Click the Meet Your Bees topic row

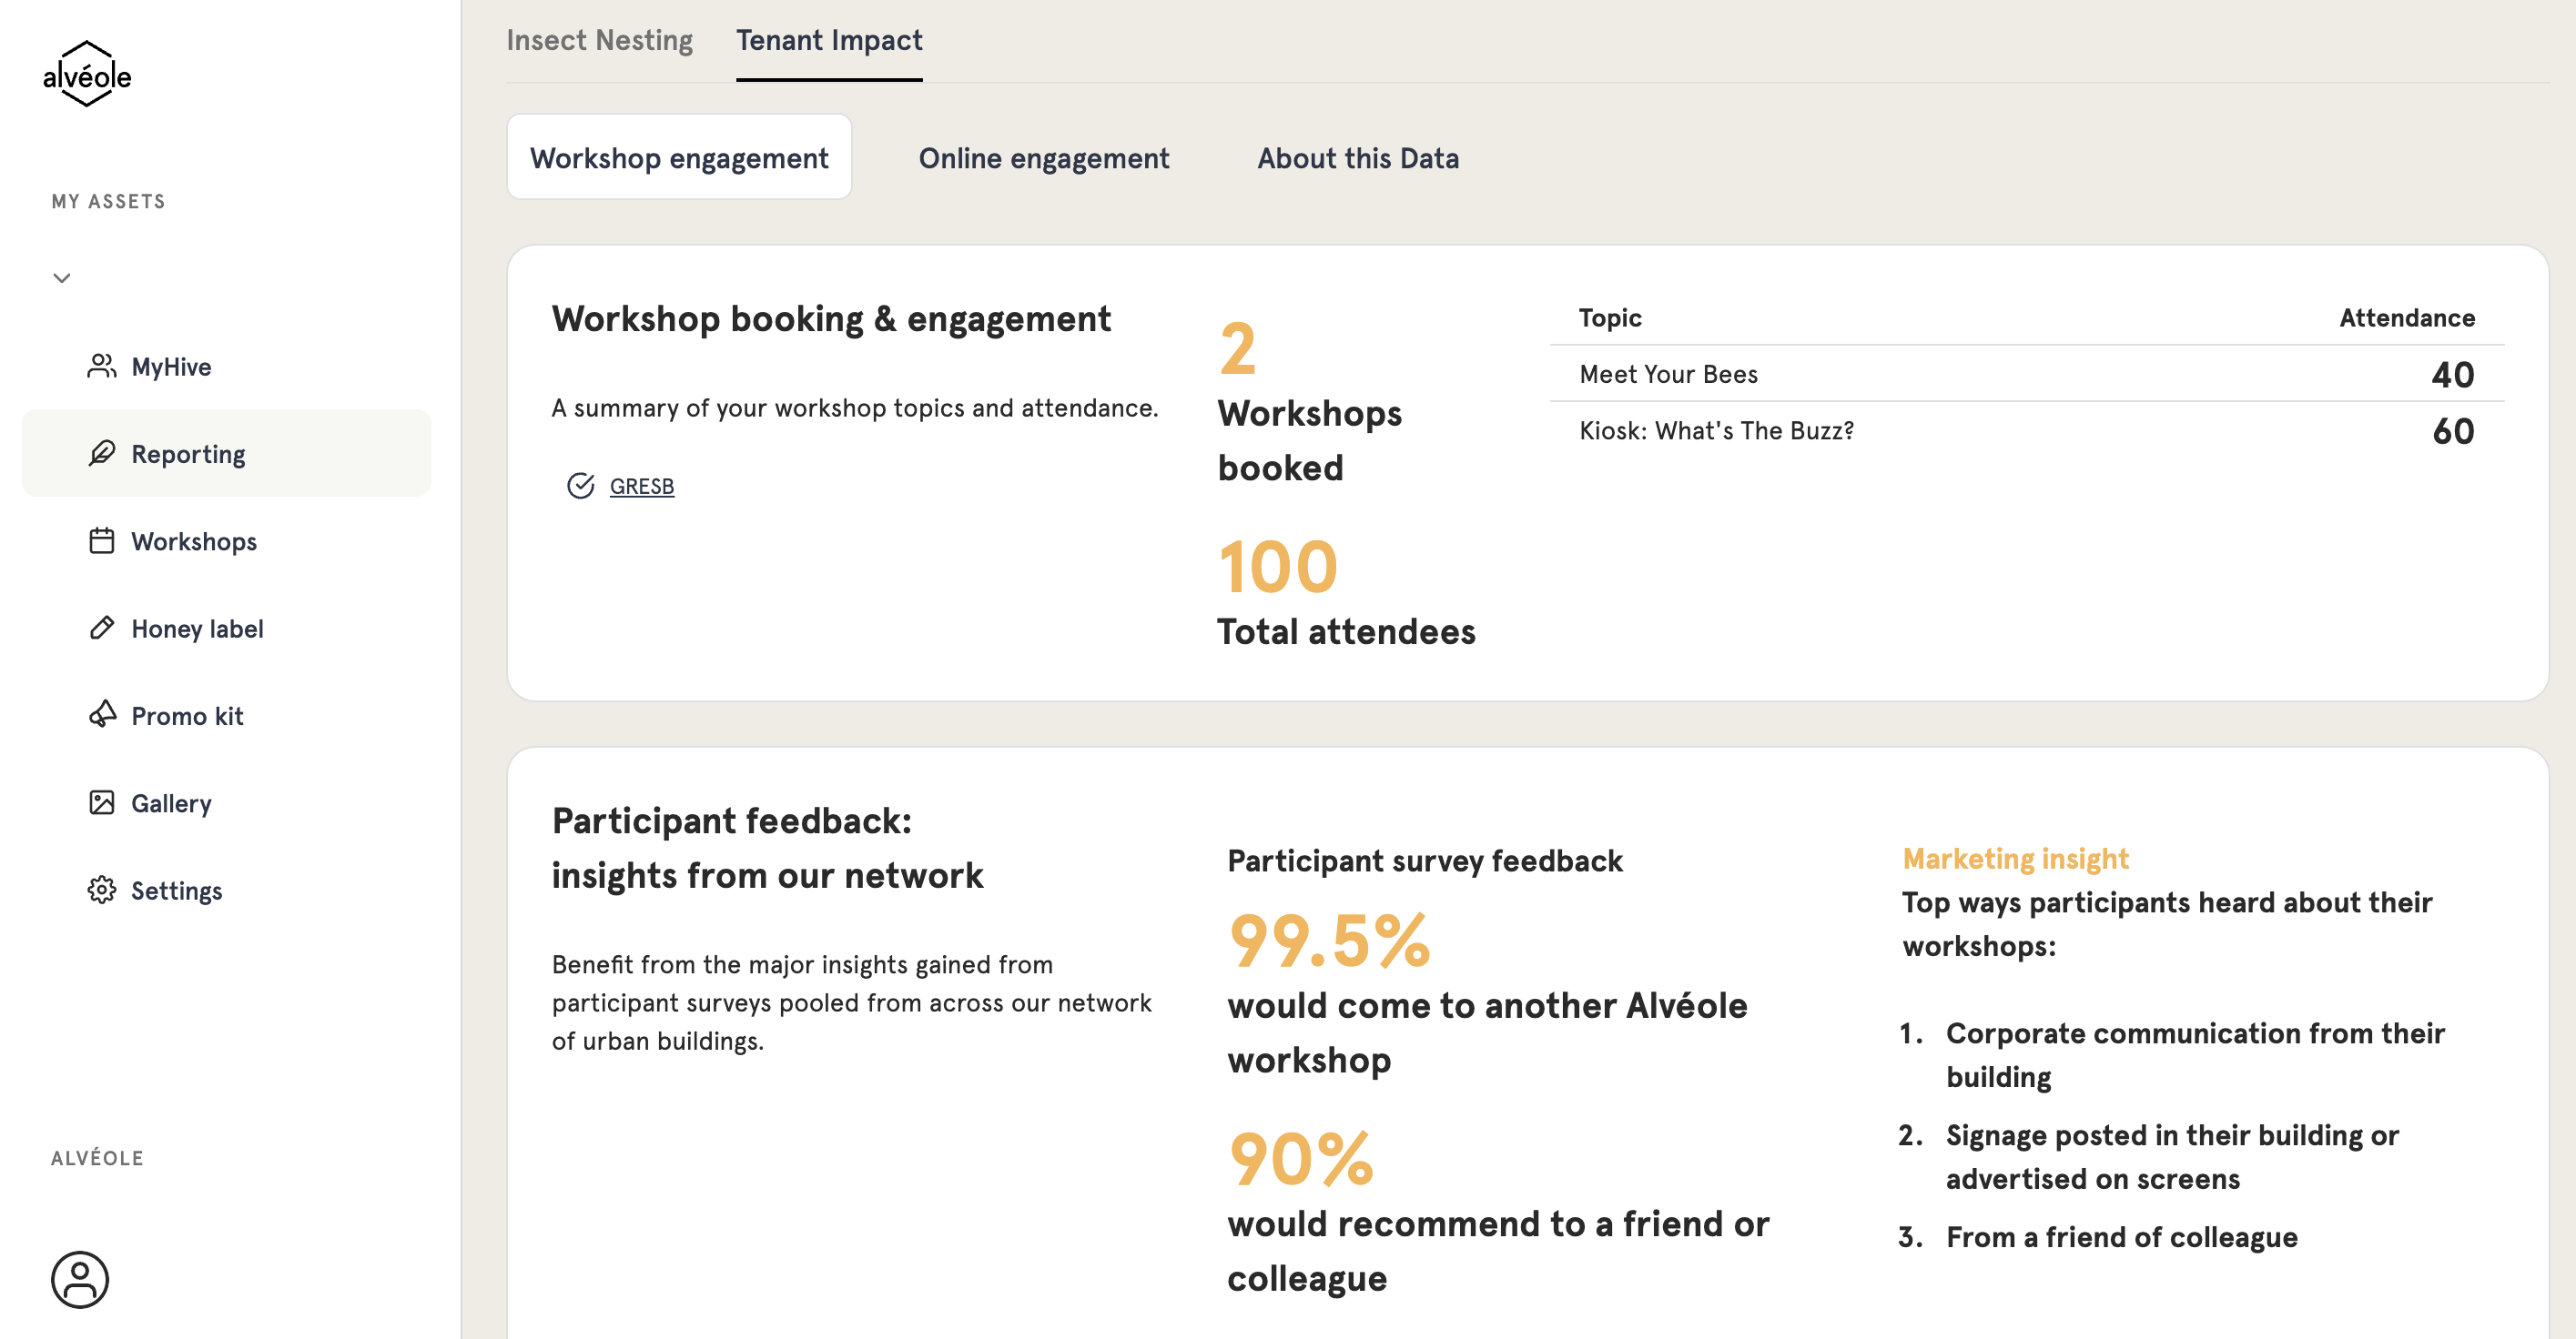click(2027, 374)
